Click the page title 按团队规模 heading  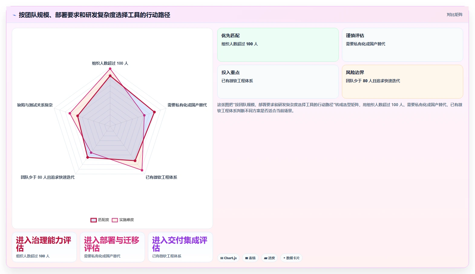point(94,15)
